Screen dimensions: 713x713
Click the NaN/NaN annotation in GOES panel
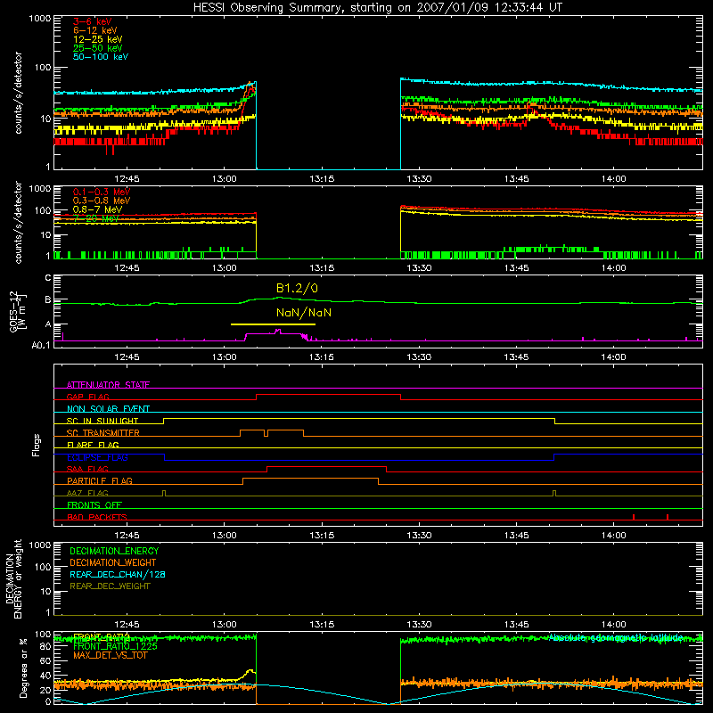304,313
